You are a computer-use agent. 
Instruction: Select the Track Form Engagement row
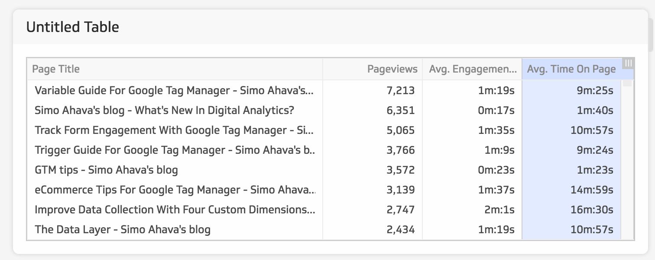(324, 130)
